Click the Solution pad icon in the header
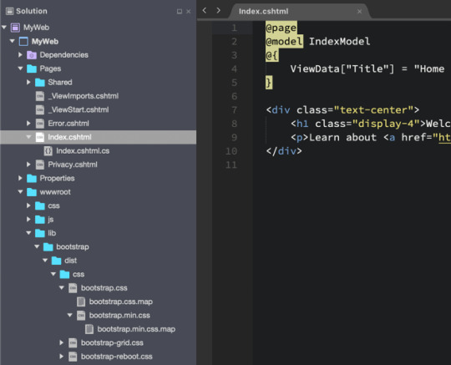Viewport: 451px width, 365px height. 10,11
